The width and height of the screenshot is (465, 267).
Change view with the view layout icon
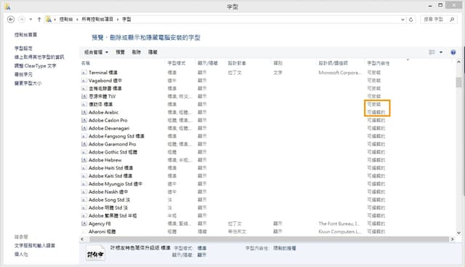[x=432, y=52]
